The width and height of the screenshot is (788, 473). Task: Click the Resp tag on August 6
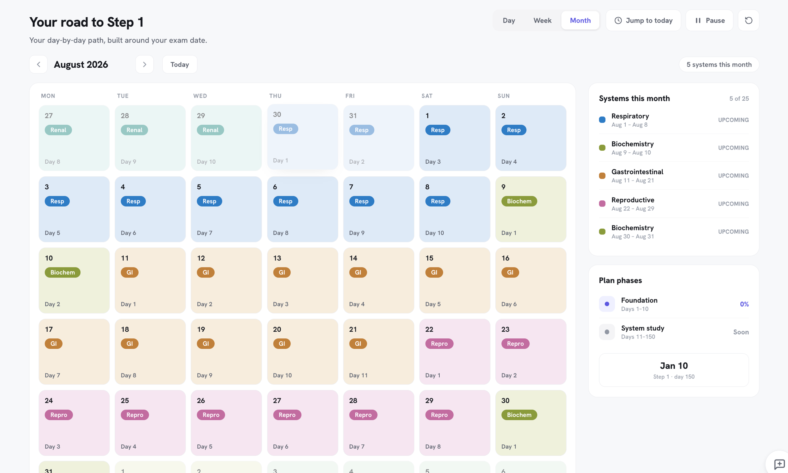click(x=286, y=201)
